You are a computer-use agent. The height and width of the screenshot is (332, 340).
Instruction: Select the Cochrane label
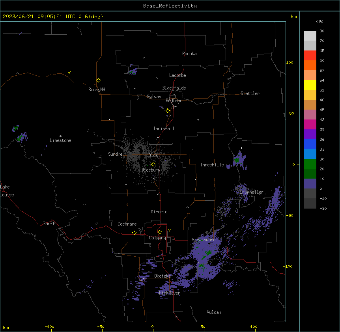coord(127,224)
